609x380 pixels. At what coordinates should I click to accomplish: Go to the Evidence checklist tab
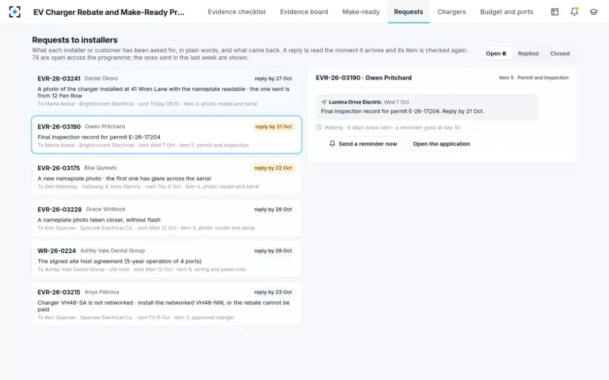coord(236,12)
